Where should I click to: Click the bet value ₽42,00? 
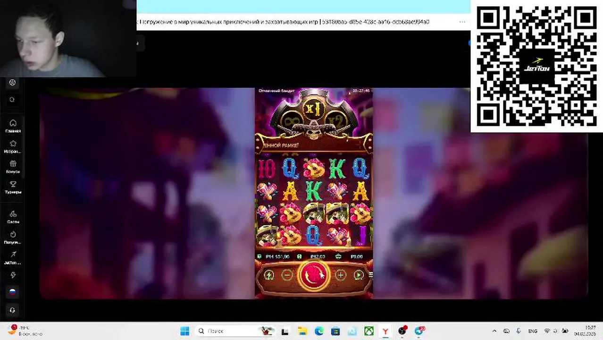click(x=318, y=256)
